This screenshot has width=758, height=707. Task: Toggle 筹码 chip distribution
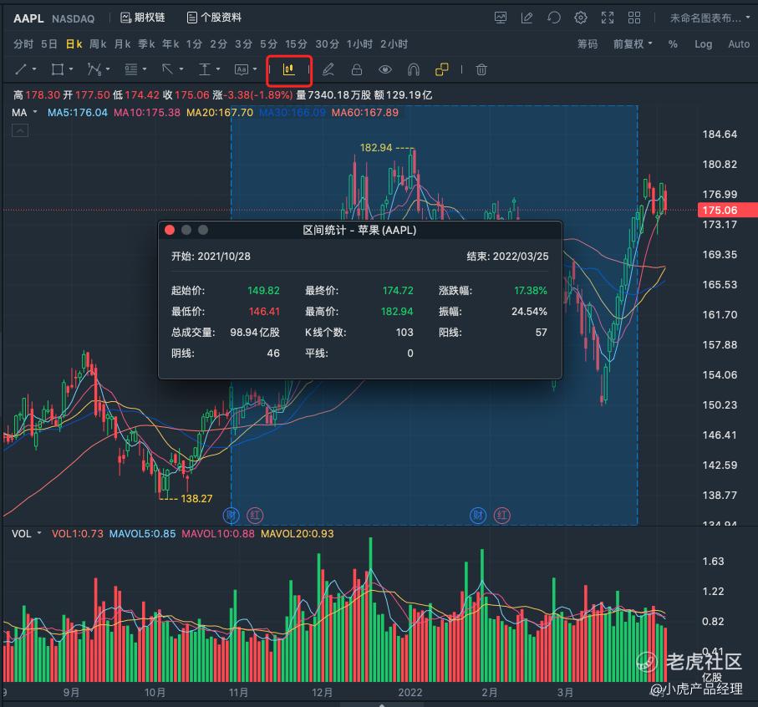pyautogui.click(x=588, y=44)
